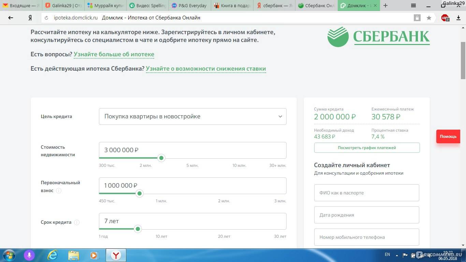Screen dimensions: 466x262
Task: Open the downloads arrow icon
Action: (x=458, y=18)
